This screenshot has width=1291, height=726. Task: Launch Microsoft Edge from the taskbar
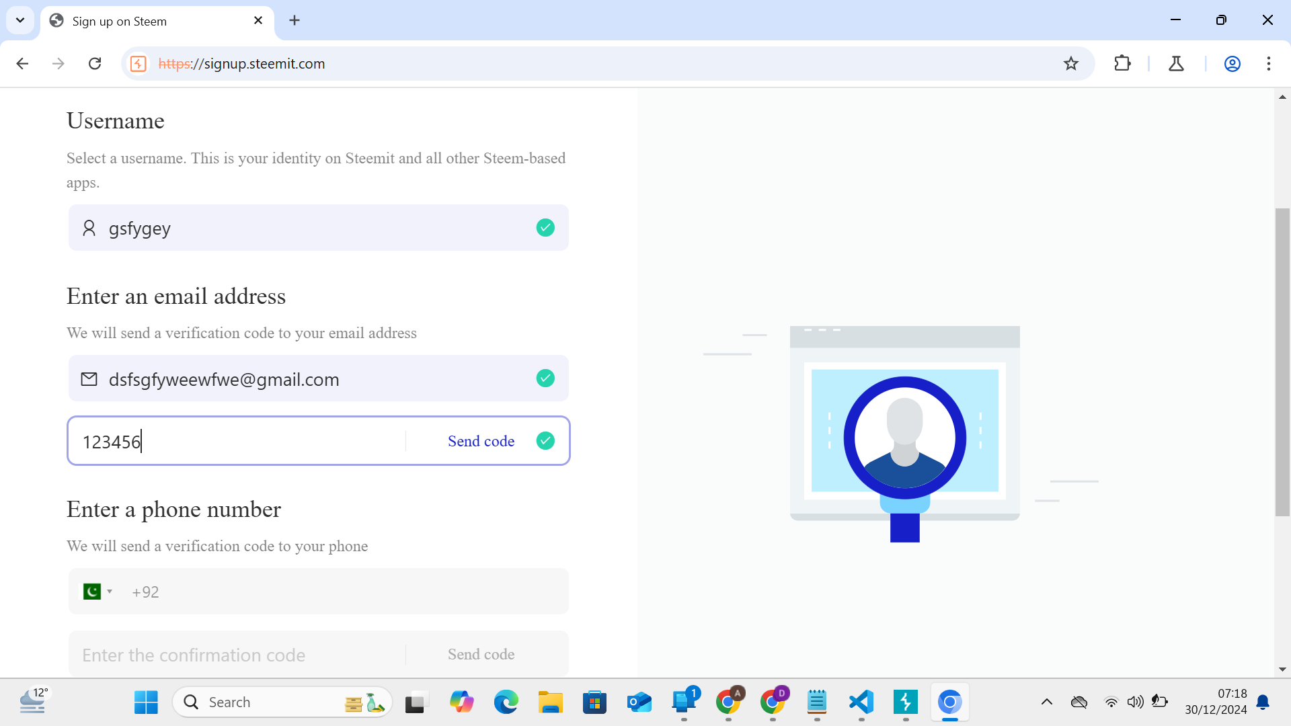tap(506, 702)
